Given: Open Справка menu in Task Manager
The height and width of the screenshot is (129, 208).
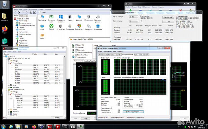Looking at the screenshot, I should (120, 51).
